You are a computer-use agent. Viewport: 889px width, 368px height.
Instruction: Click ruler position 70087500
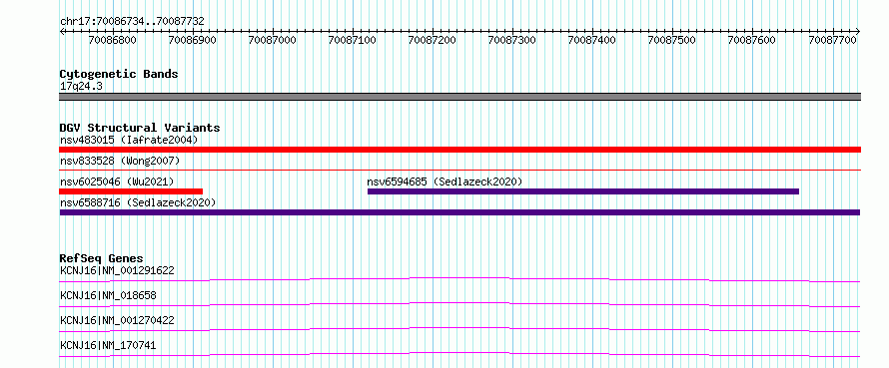click(672, 40)
